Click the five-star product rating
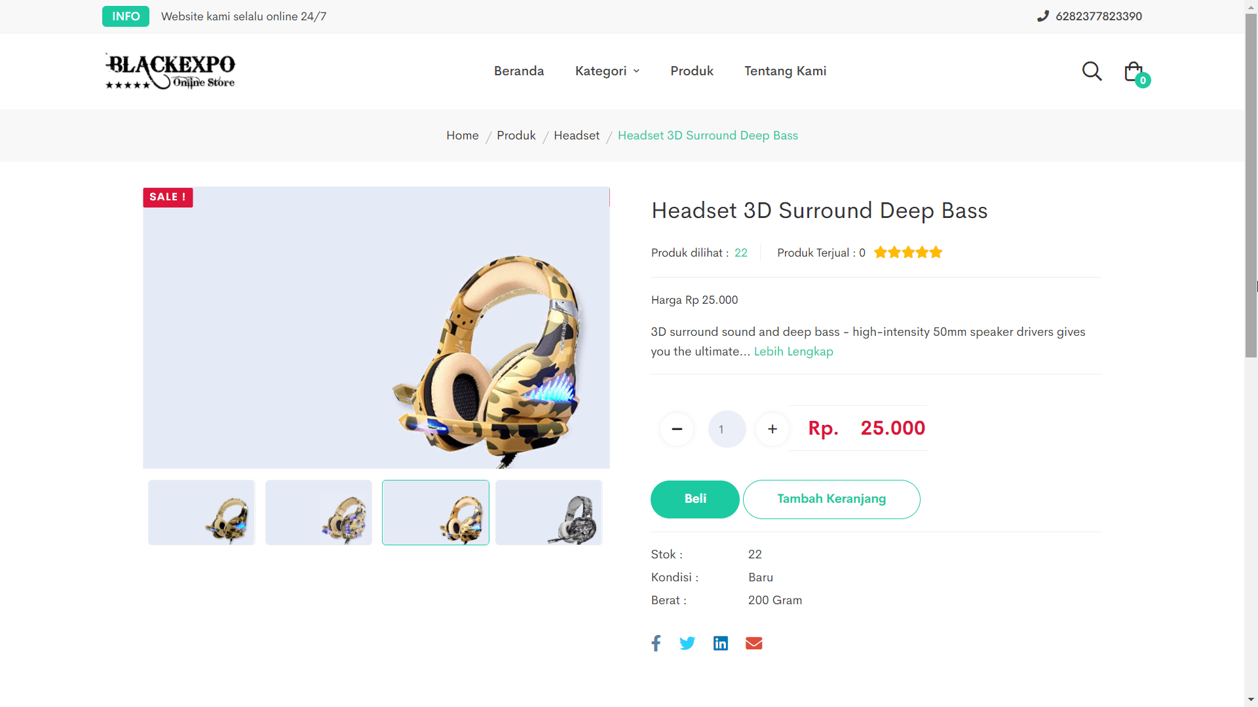This screenshot has width=1258, height=707. click(908, 253)
